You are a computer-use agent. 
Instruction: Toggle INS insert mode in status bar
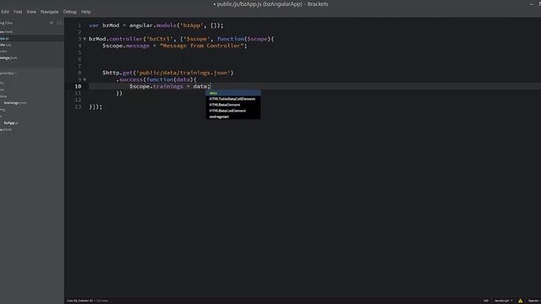pos(486,301)
